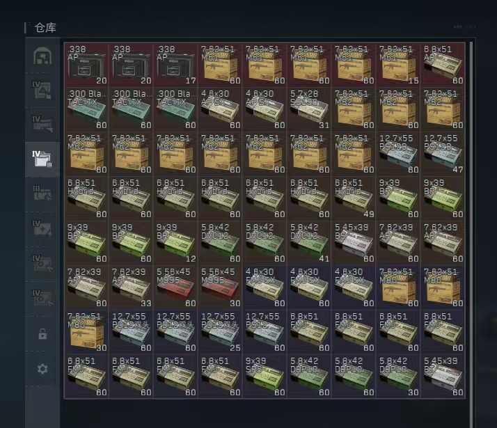The height and width of the screenshot is (428, 497).
Task: Select the 5.56x45 M995 stack of 30
Action: [220, 287]
